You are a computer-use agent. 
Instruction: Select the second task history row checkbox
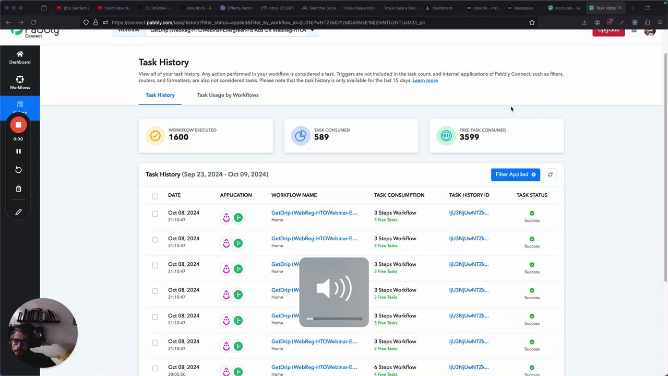155,240
